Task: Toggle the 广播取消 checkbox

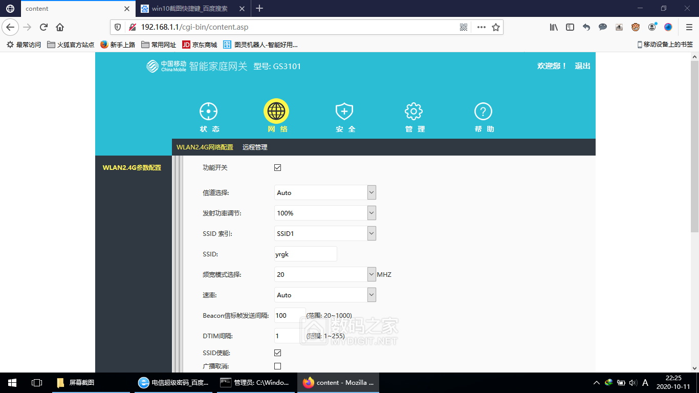Action: [x=278, y=366]
